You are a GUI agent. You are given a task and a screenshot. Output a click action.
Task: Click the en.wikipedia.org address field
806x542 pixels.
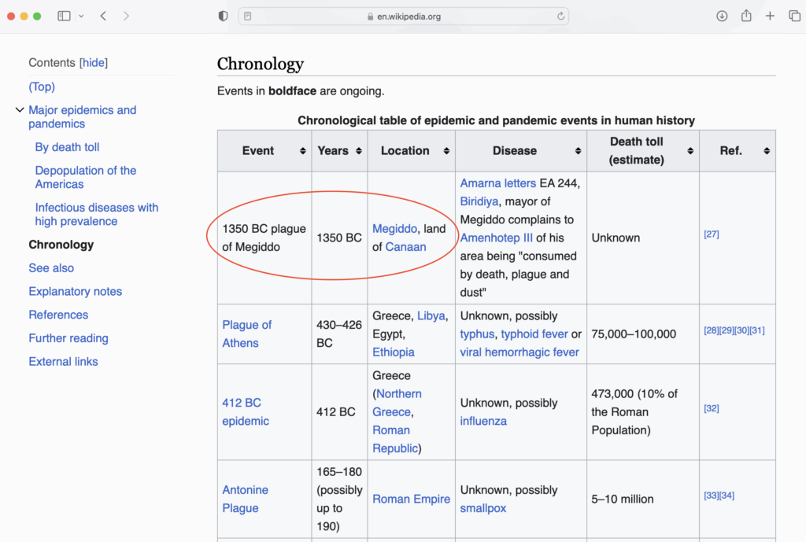coord(405,17)
